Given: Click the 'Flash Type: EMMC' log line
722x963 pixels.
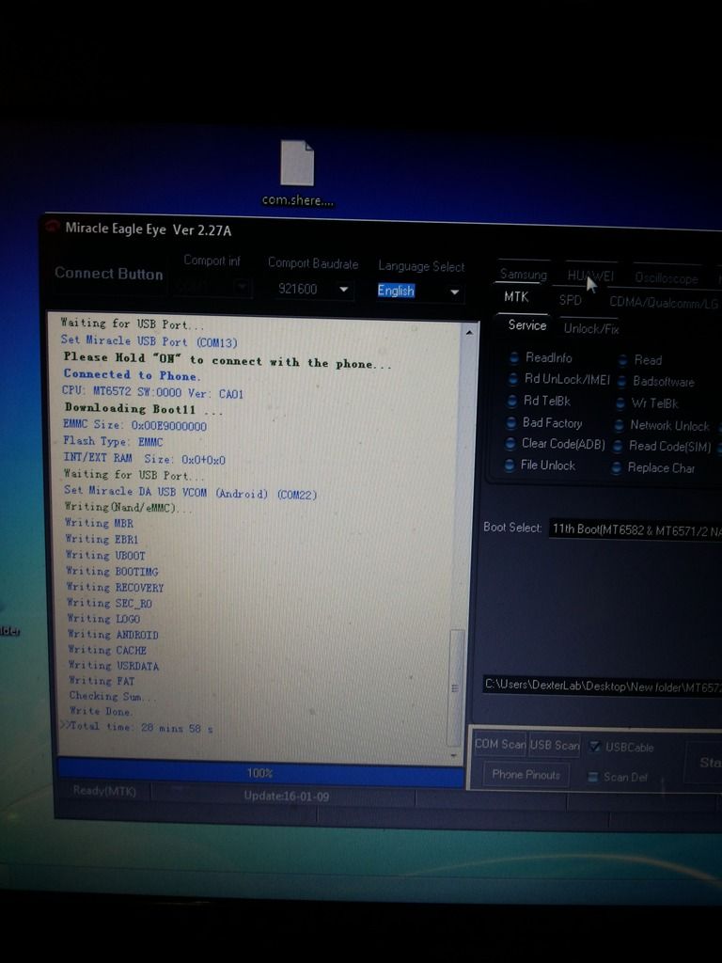Looking at the screenshot, I should tap(113, 441).
